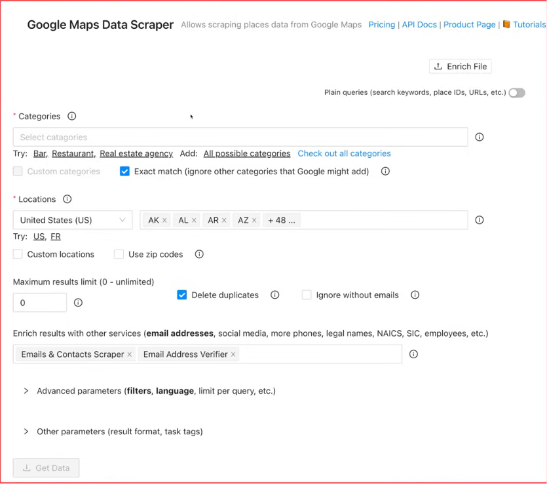Enable Custom locations checkbox
Screen dimensions: 547x484
pos(18,254)
